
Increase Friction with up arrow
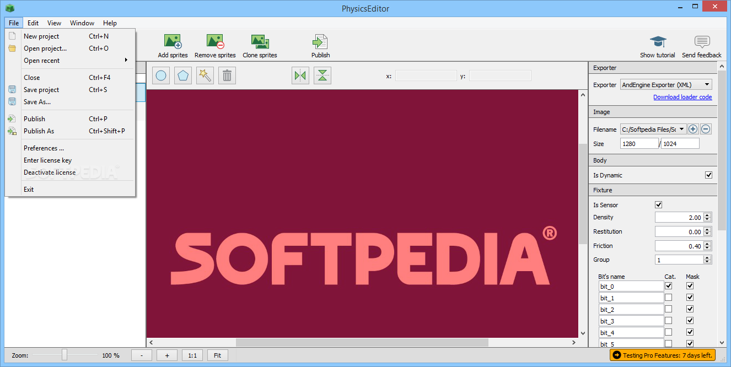(x=707, y=244)
